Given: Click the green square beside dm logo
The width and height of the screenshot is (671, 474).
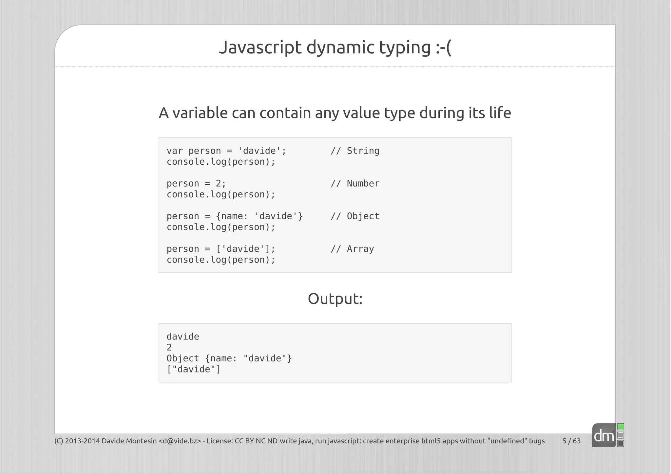Looking at the screenshot, I should [621, 427].
